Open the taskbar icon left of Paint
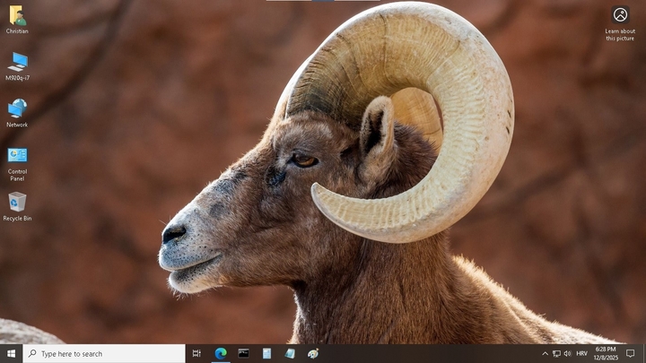The width and height of the screenshot is (646, 363). pyautogui.click(x=290, y=353)
